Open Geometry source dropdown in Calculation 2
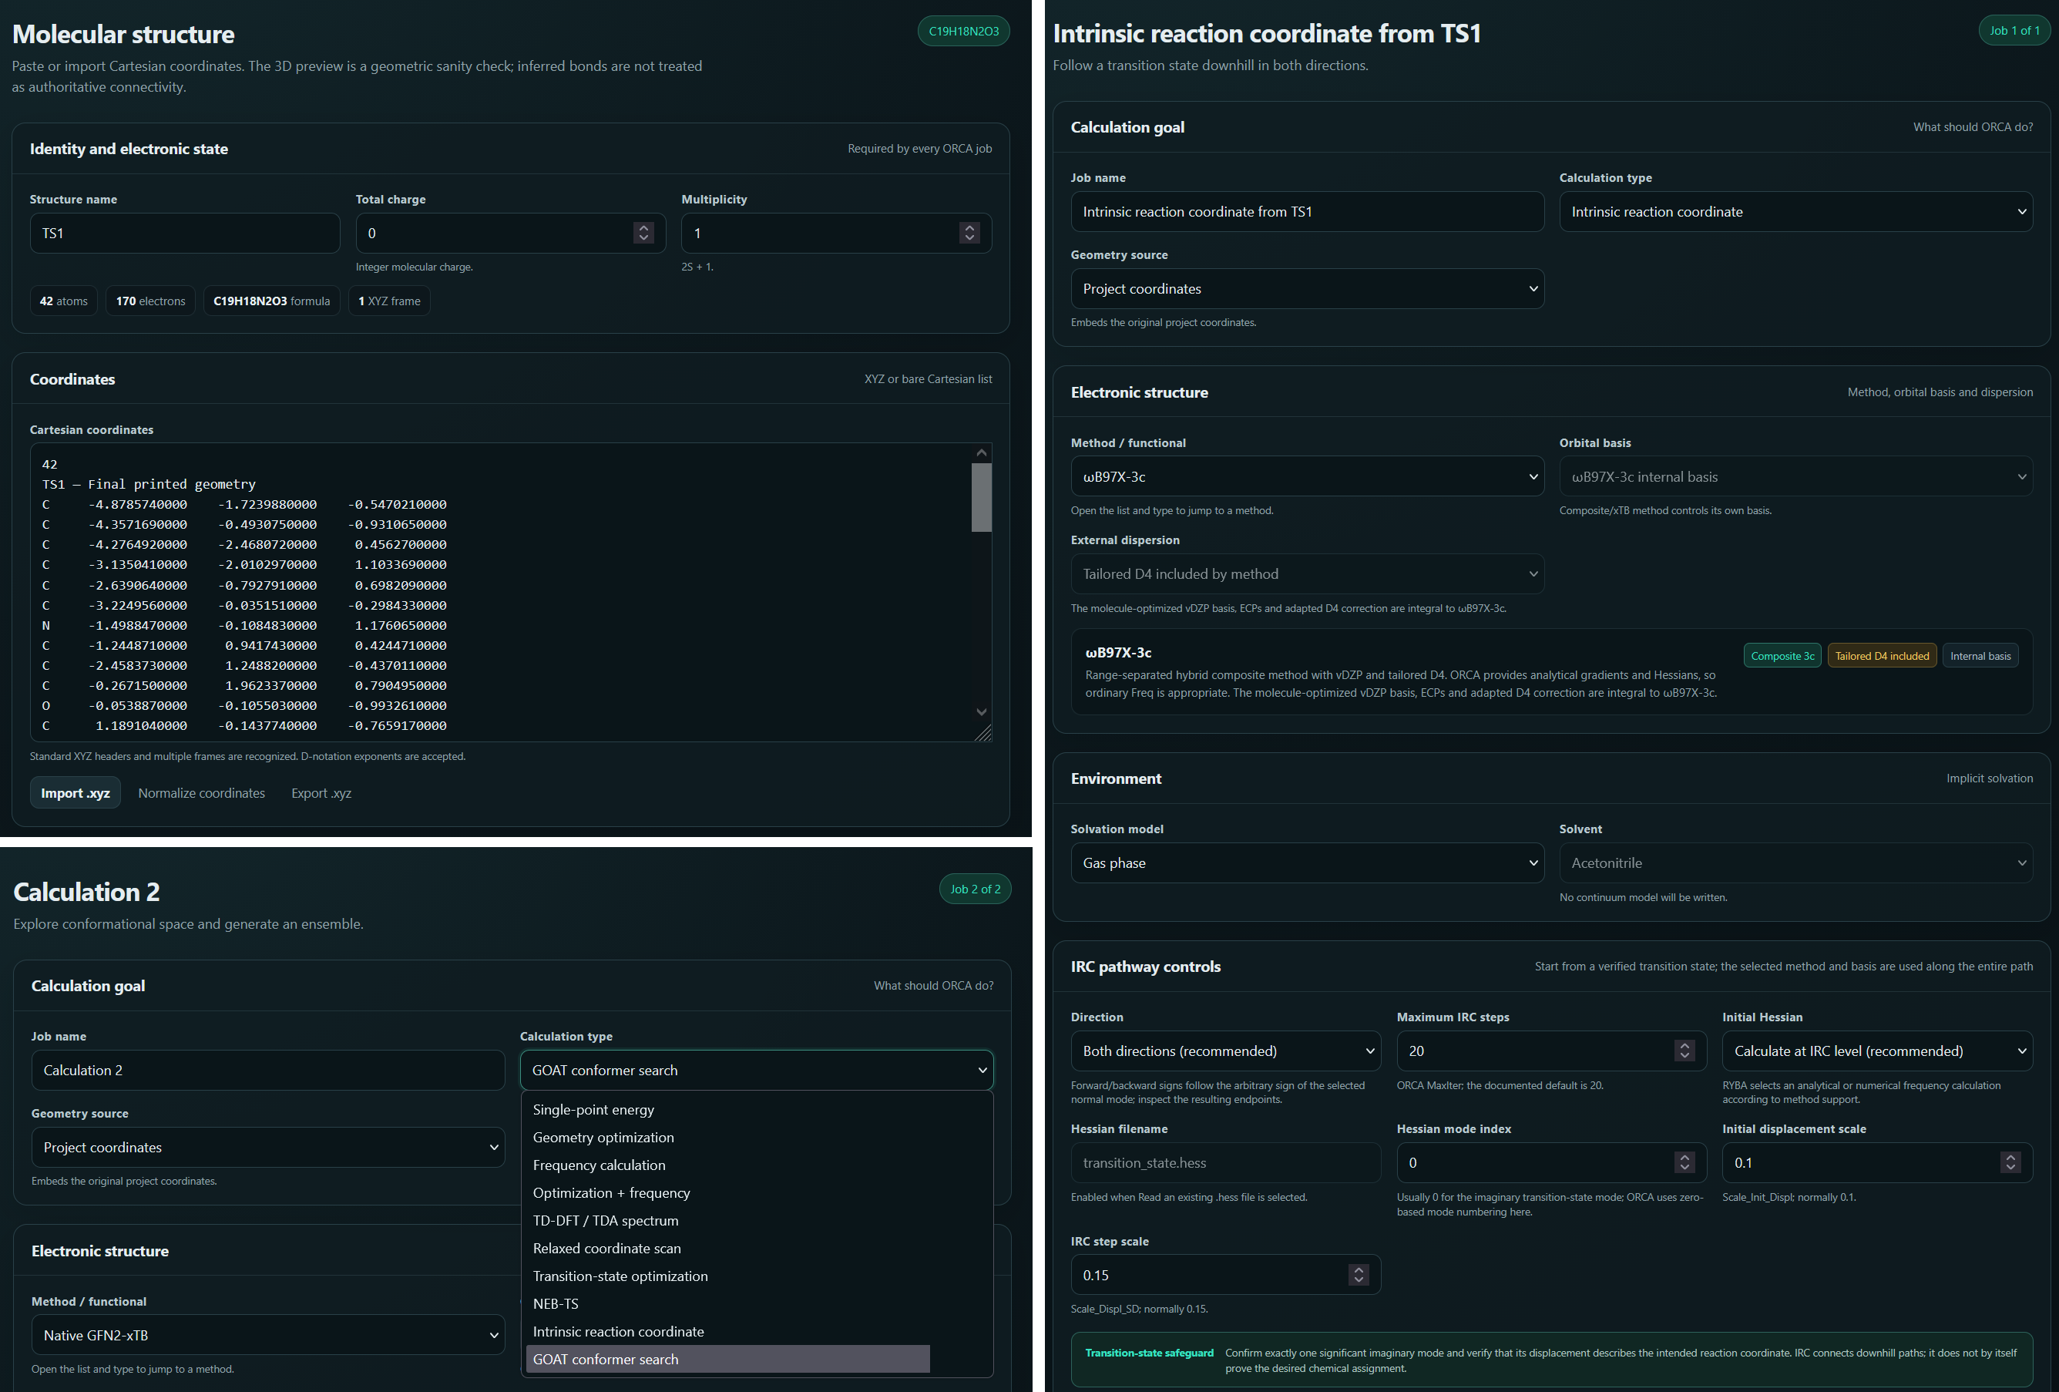 pos(267,1148)
